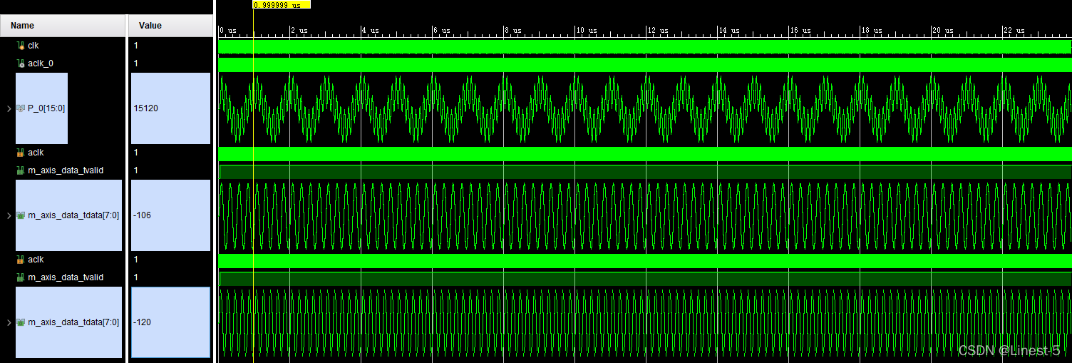The height and width of the screenshot is (363, 1072).
Task: Select the aclk_0 signal name
Action: point(40,63)
